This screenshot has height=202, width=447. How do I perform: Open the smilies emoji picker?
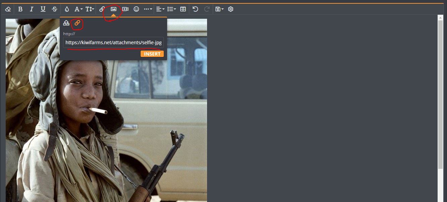tap(136, 9)
